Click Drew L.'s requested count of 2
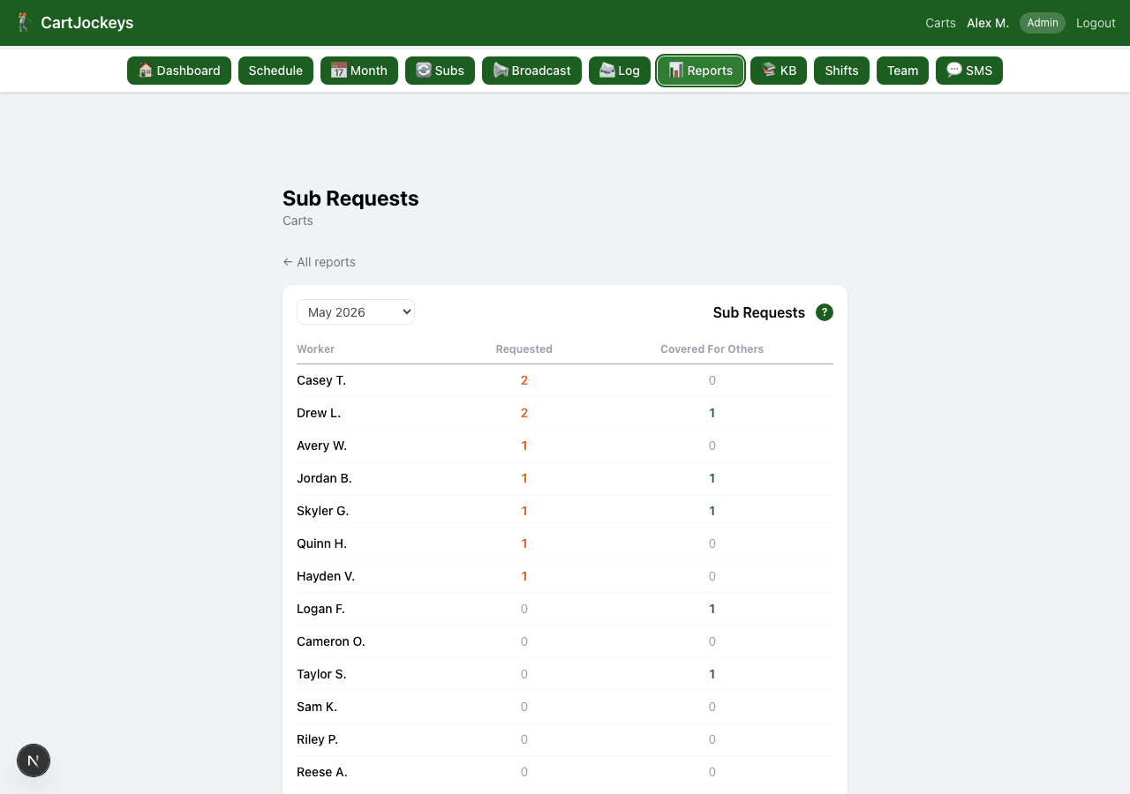Screen dimensions: 1130x794 click(524, 413)
